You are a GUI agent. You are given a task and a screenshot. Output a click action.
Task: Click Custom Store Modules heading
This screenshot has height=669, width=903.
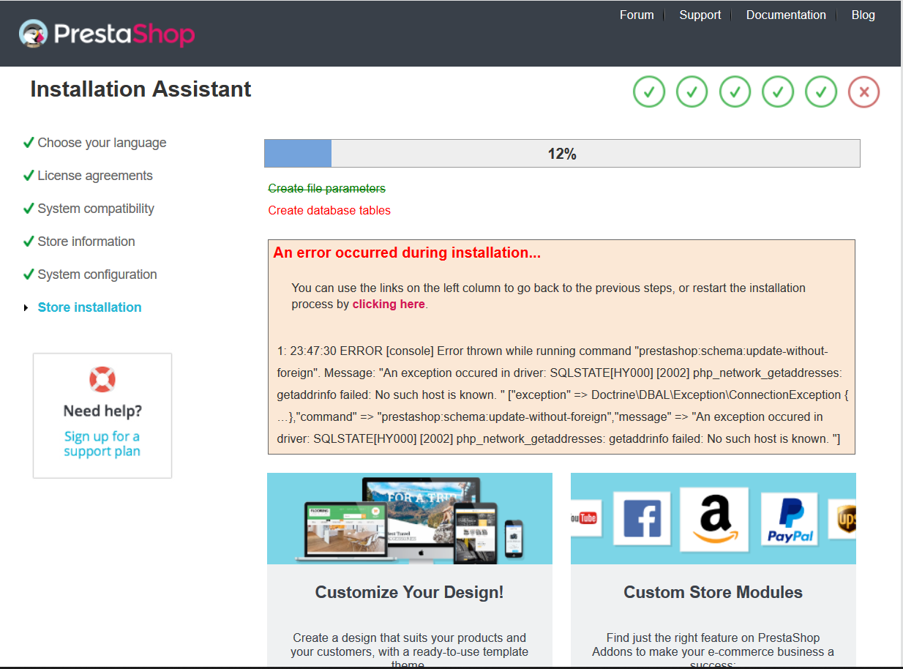pyautogui.click(x=713, y=592)
